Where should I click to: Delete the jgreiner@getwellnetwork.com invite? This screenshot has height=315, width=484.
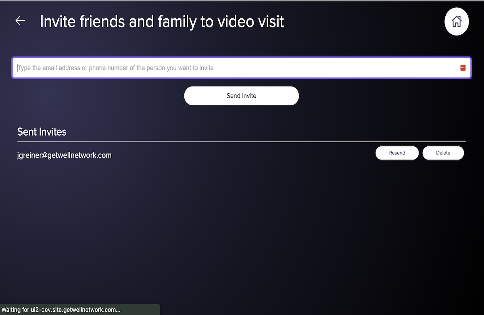click(x=443, y=153)
